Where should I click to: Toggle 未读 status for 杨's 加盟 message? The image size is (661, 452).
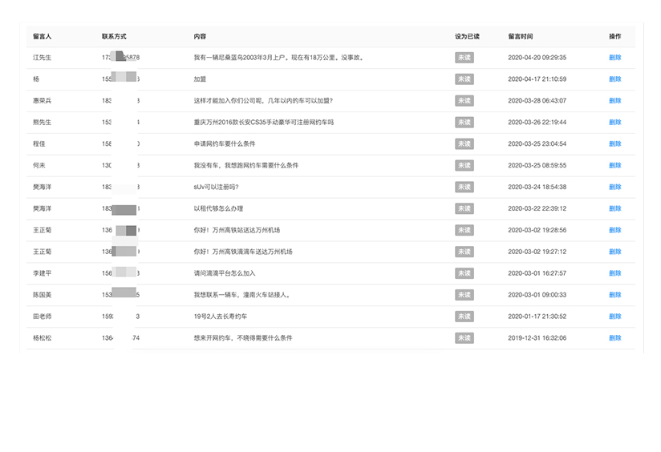464,79
